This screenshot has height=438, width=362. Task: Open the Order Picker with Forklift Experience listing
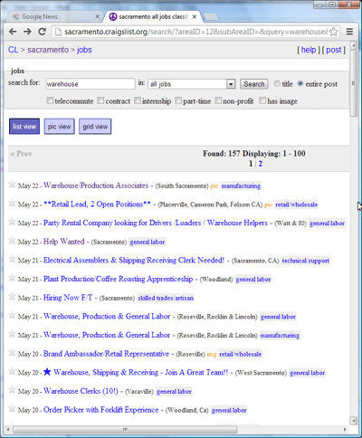[100, 410]
